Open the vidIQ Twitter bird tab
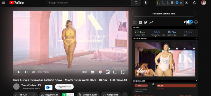Image resolution: width=211 pixels, height=96 pixels. coord(146,22)
